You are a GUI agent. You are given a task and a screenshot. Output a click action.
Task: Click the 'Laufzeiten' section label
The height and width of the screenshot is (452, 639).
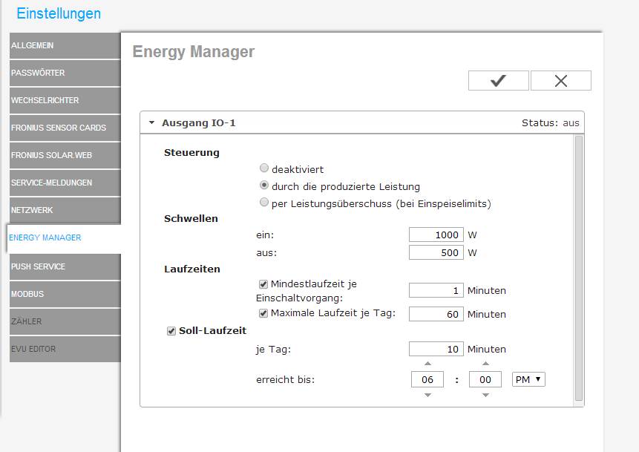[192, 269]
